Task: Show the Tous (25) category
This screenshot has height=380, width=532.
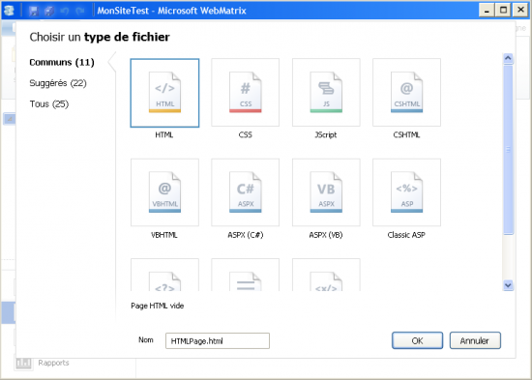Action: click(x=49, y=103)
